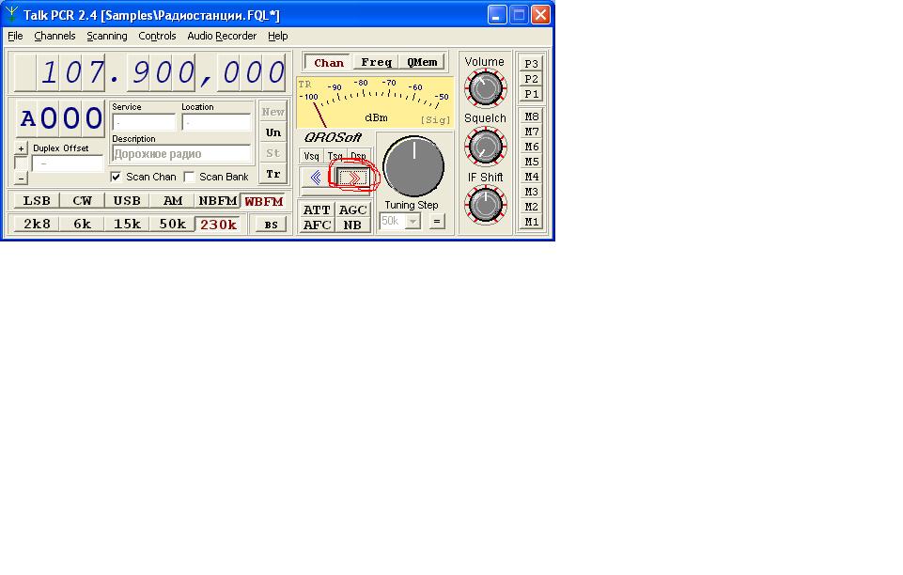This screenshot has height=575, width=903.
Task: Select the NBFM mode button
Action: [x=217, y=201]
